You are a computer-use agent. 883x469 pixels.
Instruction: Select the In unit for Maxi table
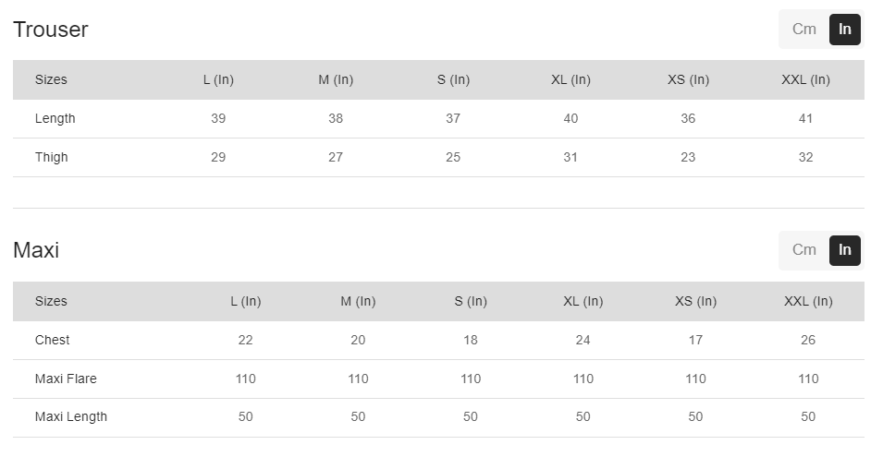tap(844, 250)
